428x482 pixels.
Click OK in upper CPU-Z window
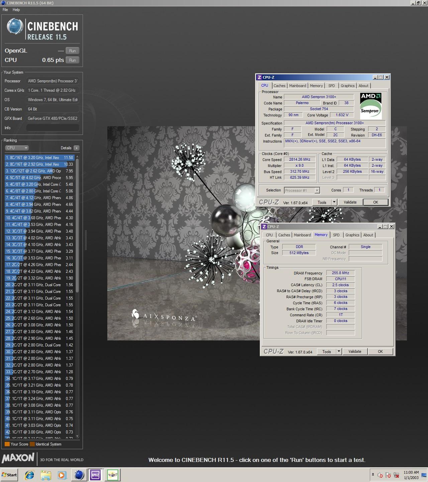(376, 202)
